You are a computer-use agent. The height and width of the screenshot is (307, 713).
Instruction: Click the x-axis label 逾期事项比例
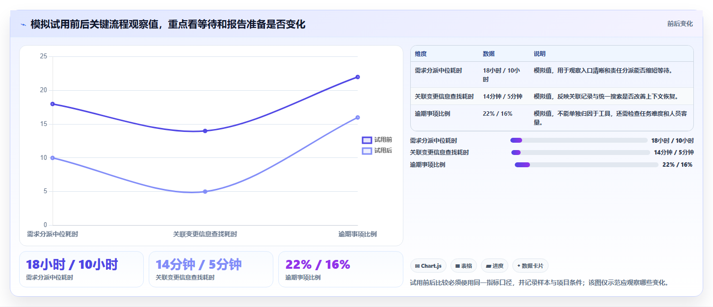pos(358,234)
